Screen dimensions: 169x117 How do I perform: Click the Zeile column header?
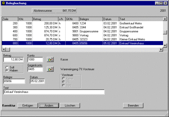[x=10, y=19]
